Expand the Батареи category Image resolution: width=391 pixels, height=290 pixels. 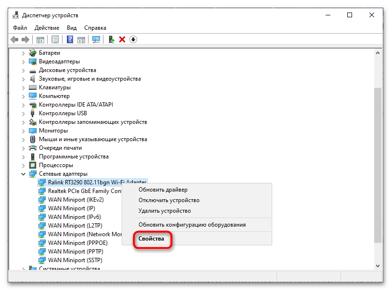tap(23, 53)
